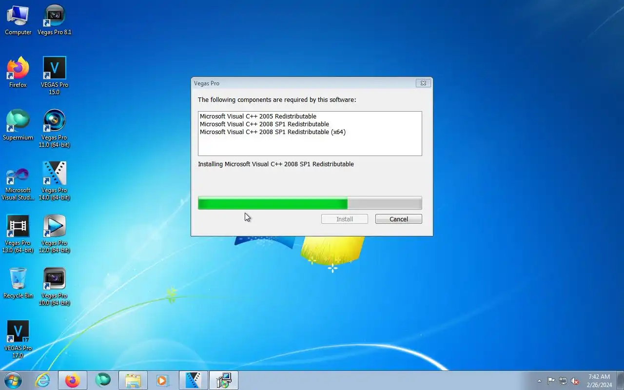Show hidden system tray icons
624x390 pixels.
pyautogui.click(x=539, y=381)
